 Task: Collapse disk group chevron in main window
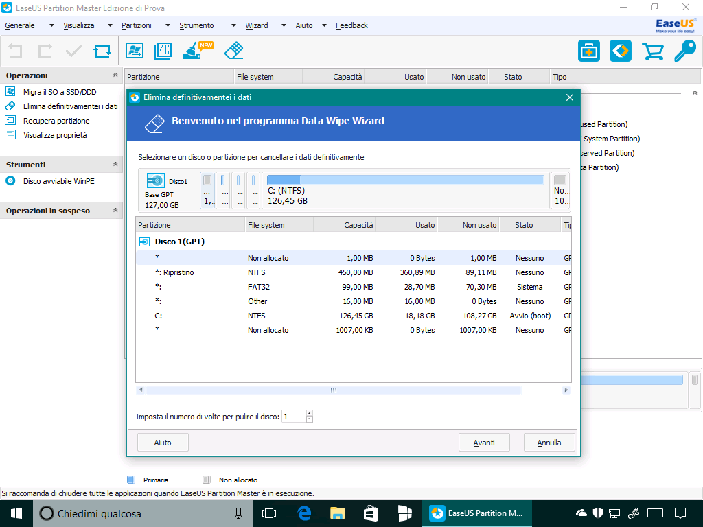695,93
